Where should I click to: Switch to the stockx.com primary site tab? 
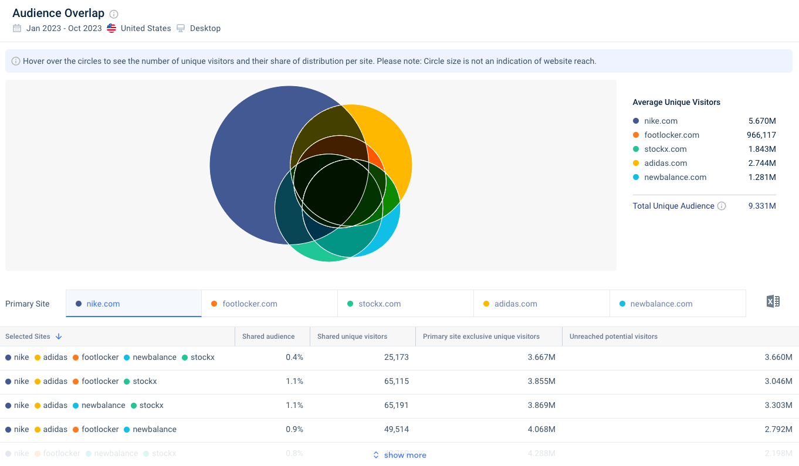click(x=406, y=304)
